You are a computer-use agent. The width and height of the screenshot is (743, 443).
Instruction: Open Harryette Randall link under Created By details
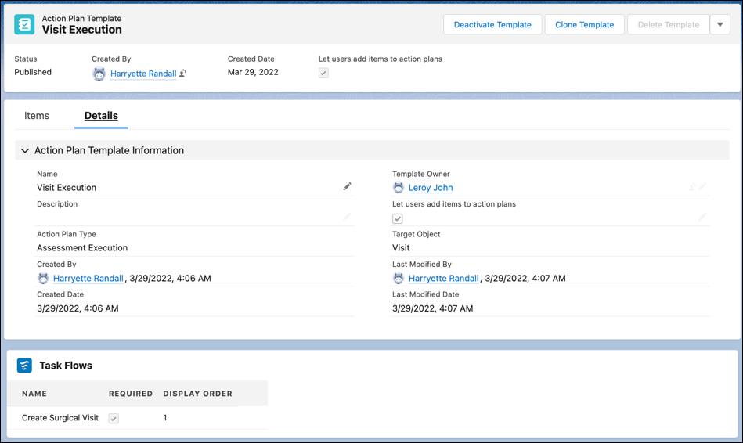[x=88, y=278]
